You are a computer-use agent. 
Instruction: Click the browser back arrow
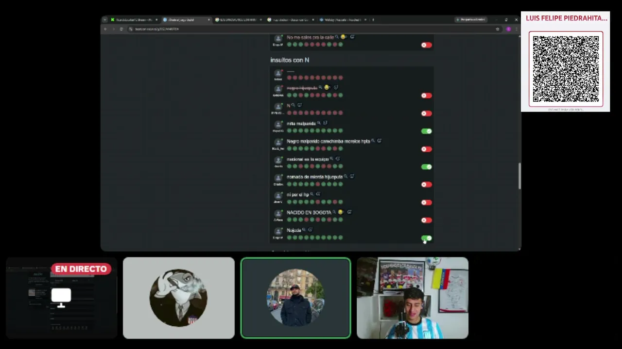[105, 29]
